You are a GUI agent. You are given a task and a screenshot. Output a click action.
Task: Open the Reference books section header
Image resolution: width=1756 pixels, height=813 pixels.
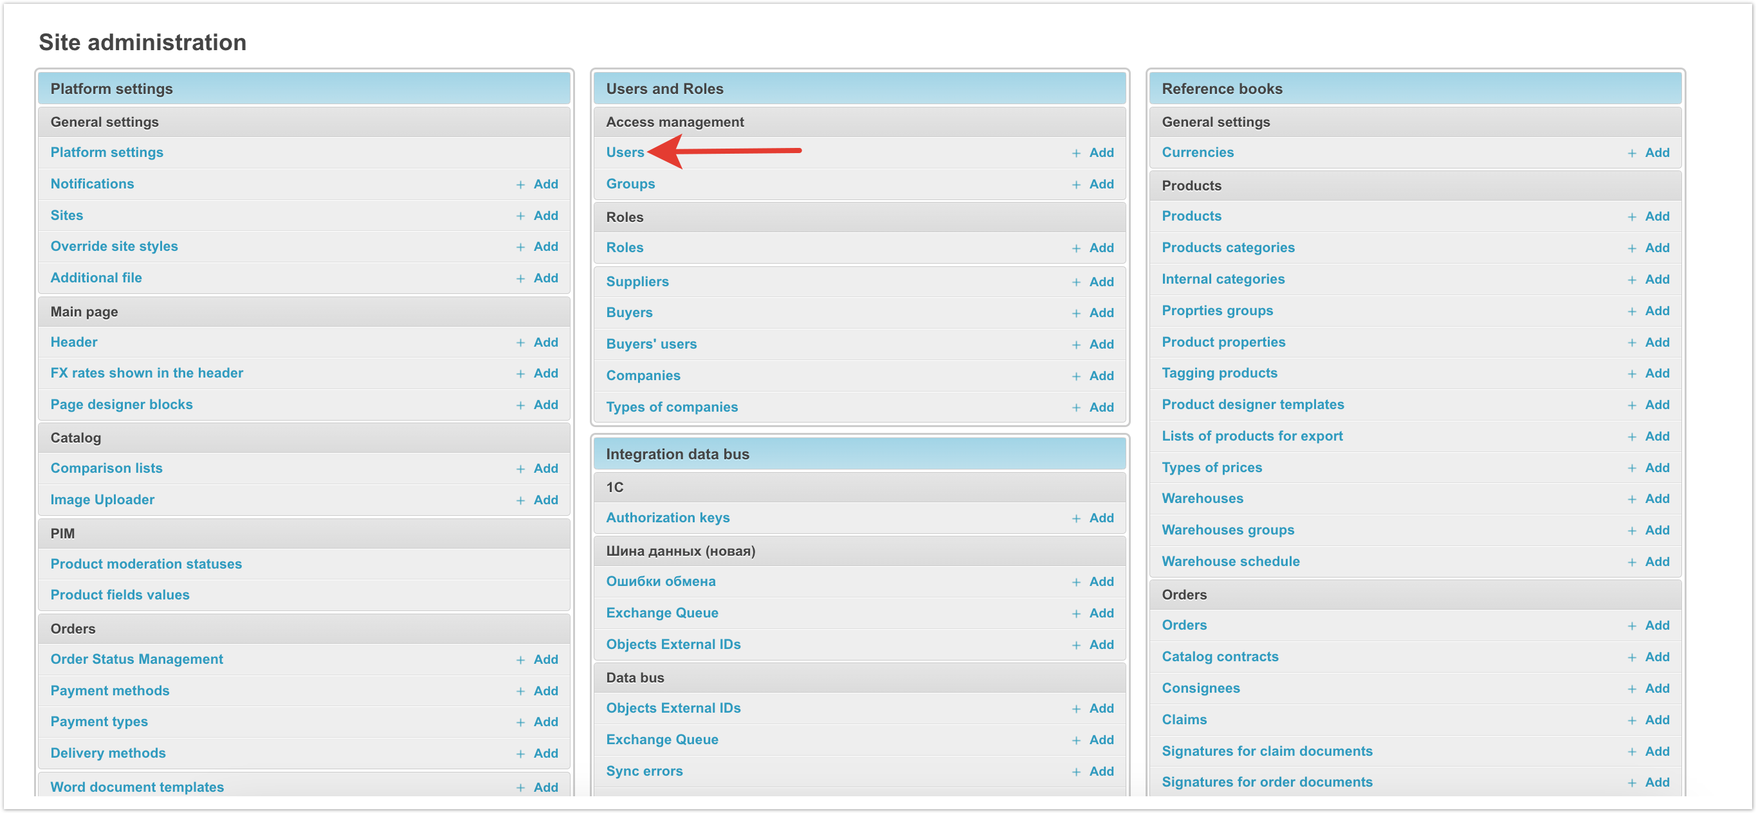tap(1221, 89)
